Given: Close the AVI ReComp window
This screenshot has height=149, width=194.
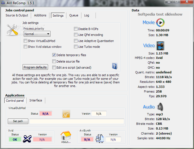Looking at the screenshot, I should pos(187,2).
